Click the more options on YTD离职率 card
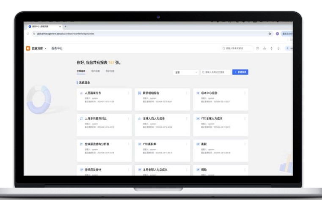322x200 pixels. tap(187, 144)
